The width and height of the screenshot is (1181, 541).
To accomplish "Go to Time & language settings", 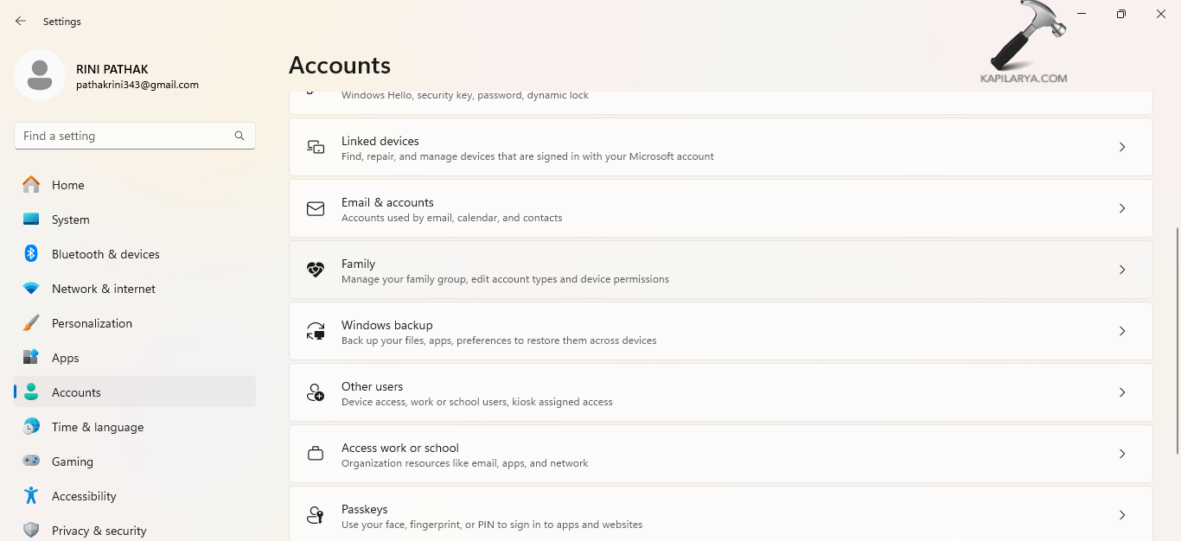I will tap(98, 427).
